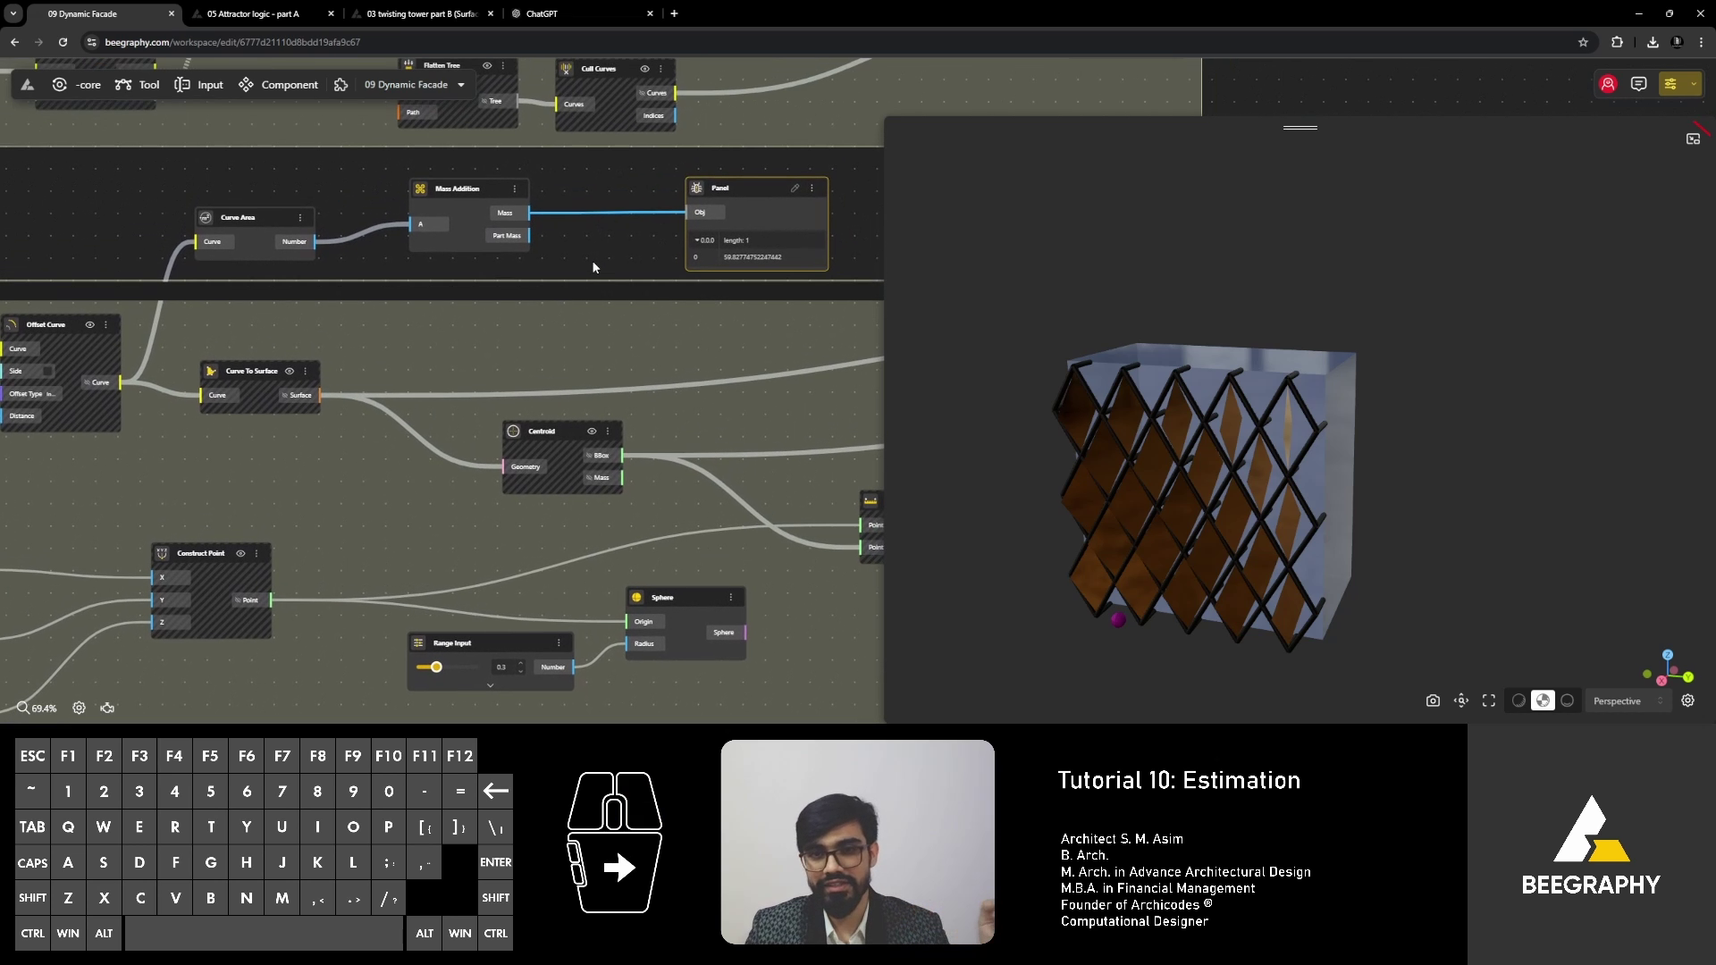Click the Sphere node yellow icon
The height and width of the screenshot is (965, 1716).
point(636,597)
